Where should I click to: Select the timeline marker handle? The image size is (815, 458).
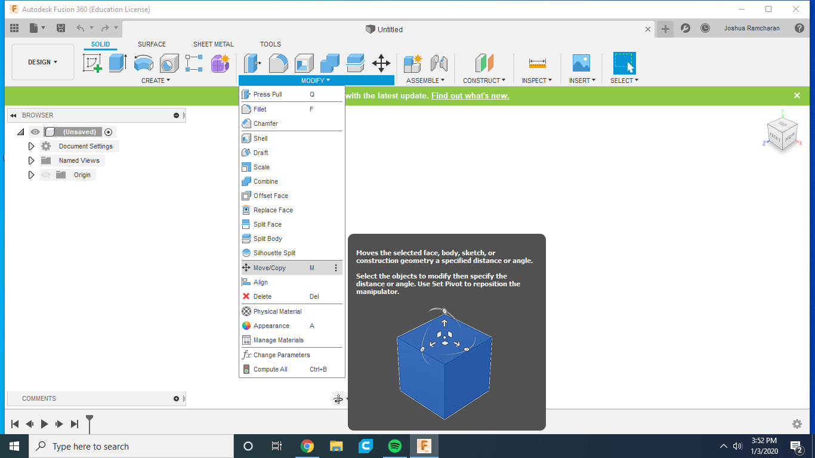click(89, 423)
